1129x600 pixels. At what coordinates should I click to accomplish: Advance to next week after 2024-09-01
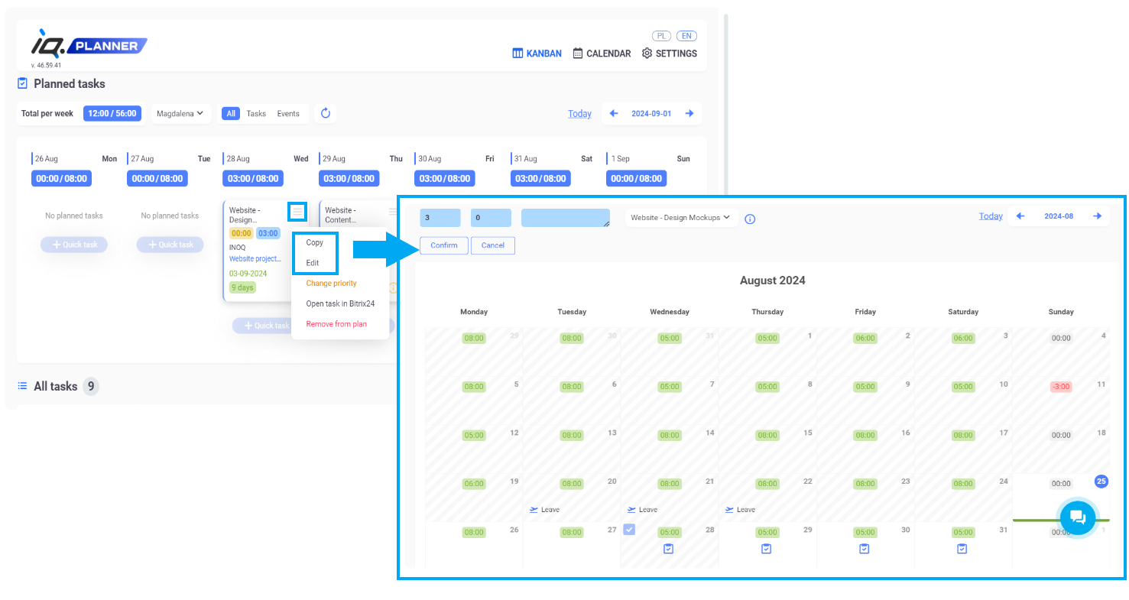coord(689,113)
